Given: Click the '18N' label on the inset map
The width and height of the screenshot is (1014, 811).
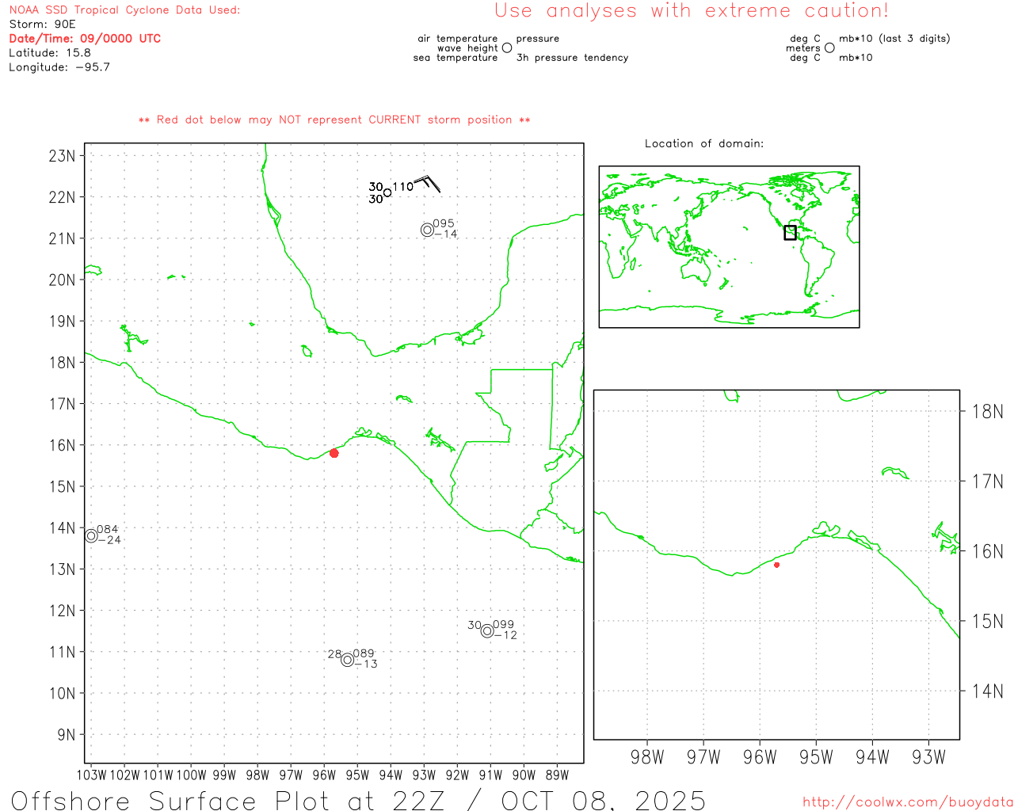Looking at the screenshot, I should pyautogui.click(x=987, y=411).
